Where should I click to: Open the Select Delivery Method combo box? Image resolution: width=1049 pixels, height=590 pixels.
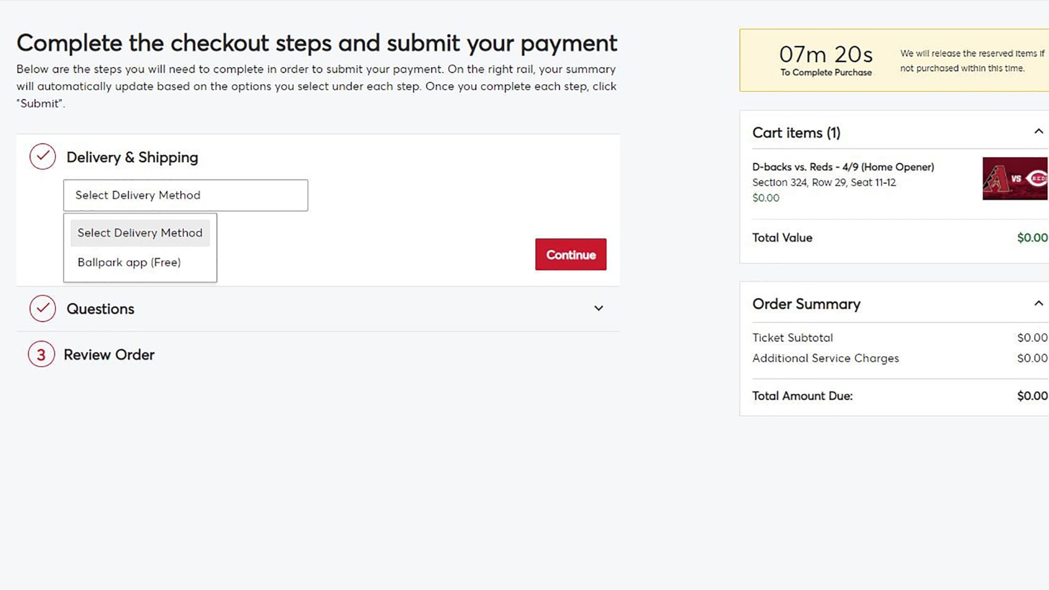[x=185, y=195]
